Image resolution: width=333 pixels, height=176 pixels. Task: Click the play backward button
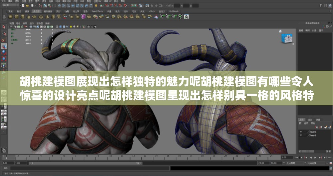pos(311,158)
